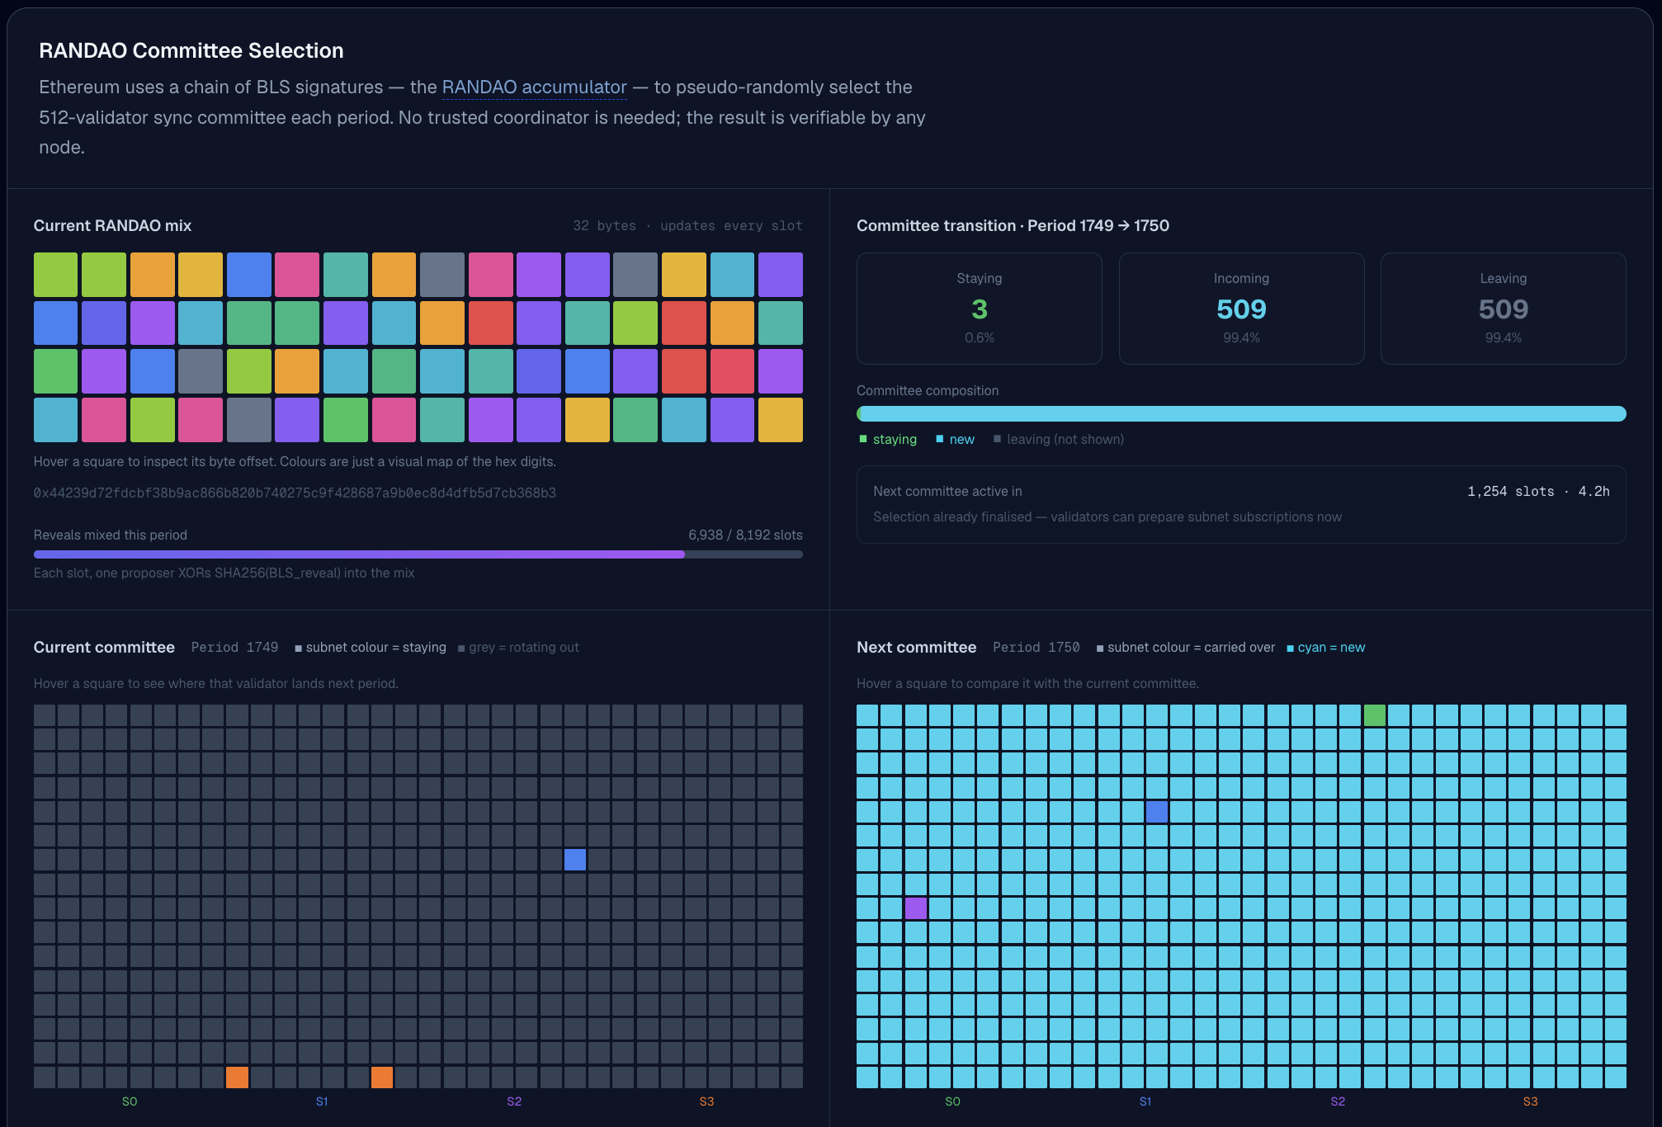Select the Leaving stat card
The height and width of the screenshot is (1127, 1662).
click(x=1504, y=309)
